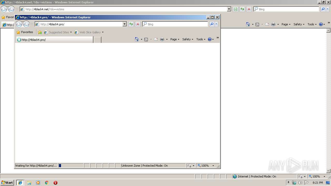This screenshot has width=331, height=186.
Task: Click Back button in front 4black4.pro window
Action: (19, 24)
